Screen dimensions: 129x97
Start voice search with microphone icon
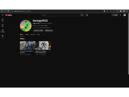click(x=87, y=15)
